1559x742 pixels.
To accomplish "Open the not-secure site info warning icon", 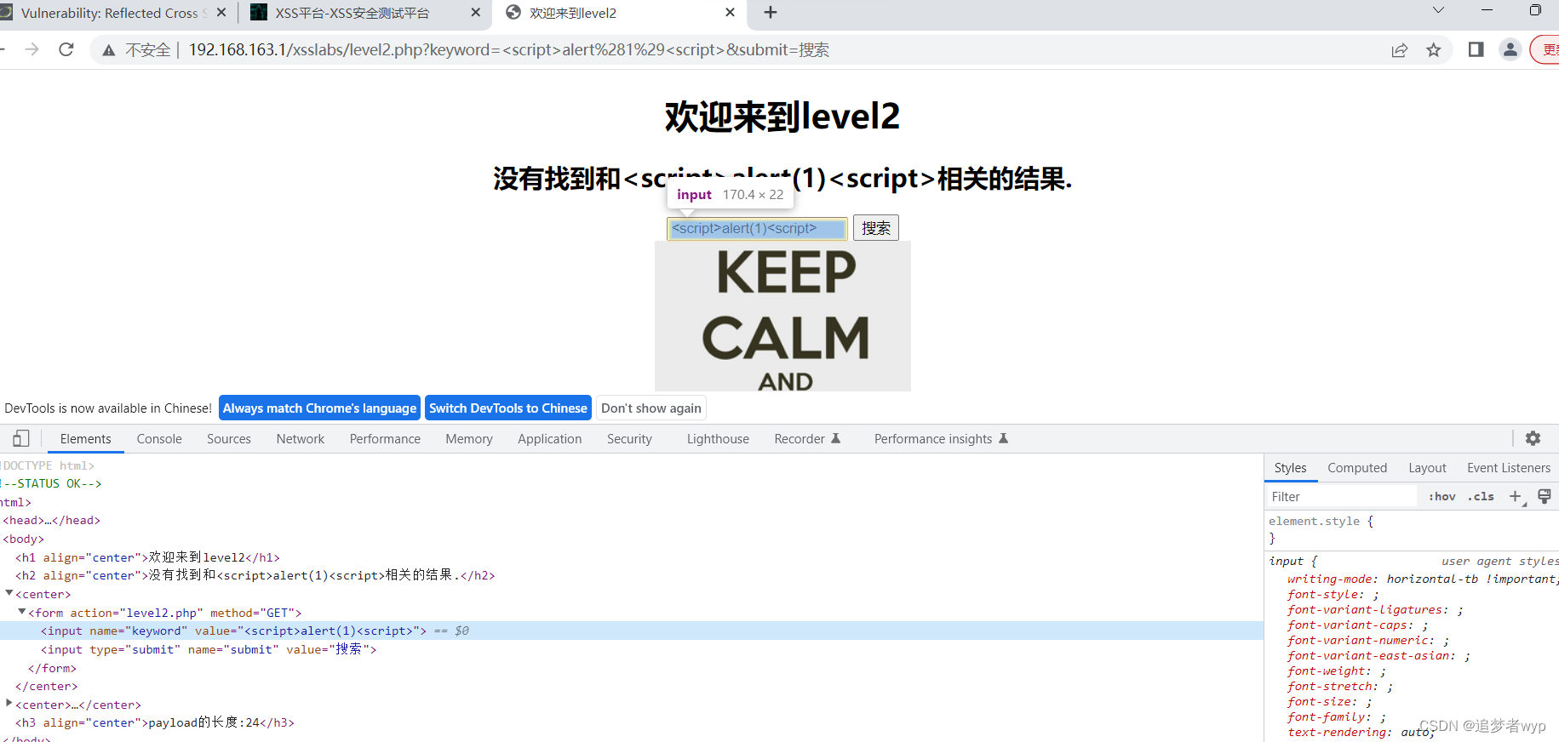I will (x=108, y=50).
